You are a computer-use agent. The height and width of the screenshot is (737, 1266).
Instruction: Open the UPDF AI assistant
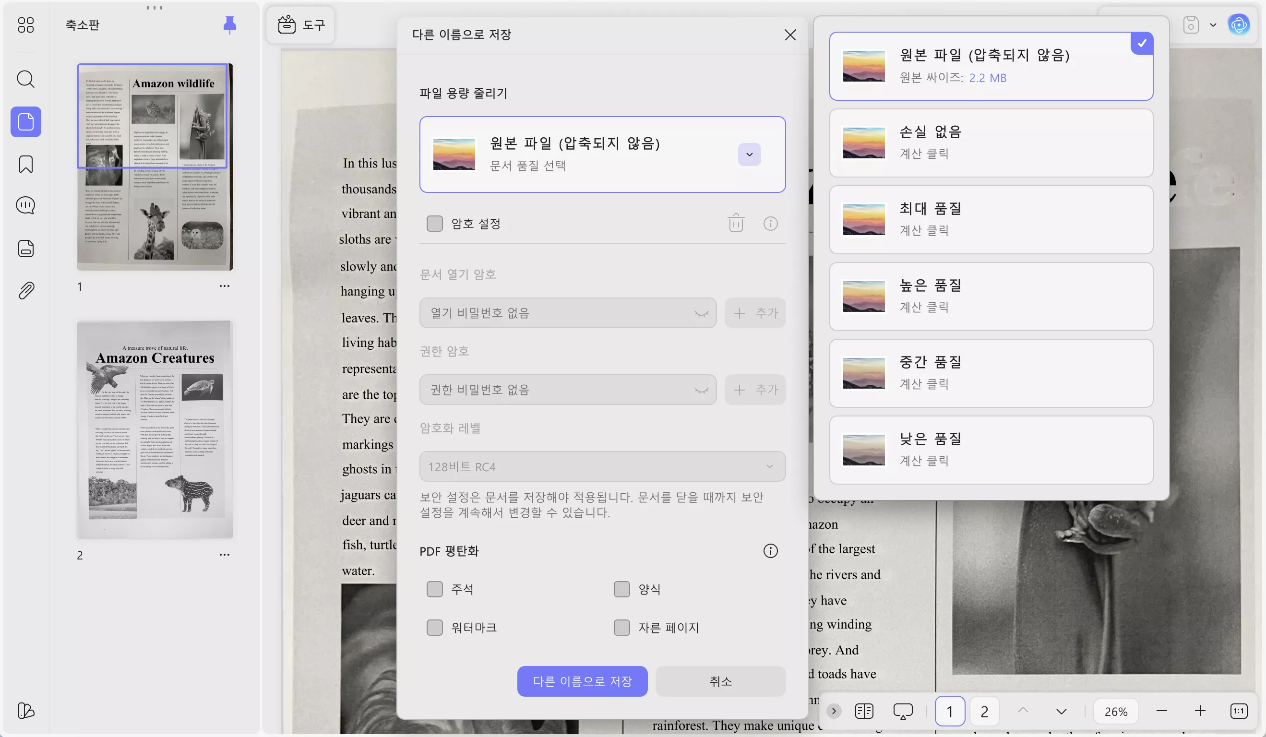click(1240, 24)
